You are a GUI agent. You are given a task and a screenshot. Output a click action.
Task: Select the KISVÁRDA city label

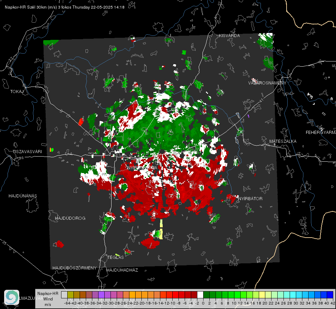click(229, 36)
